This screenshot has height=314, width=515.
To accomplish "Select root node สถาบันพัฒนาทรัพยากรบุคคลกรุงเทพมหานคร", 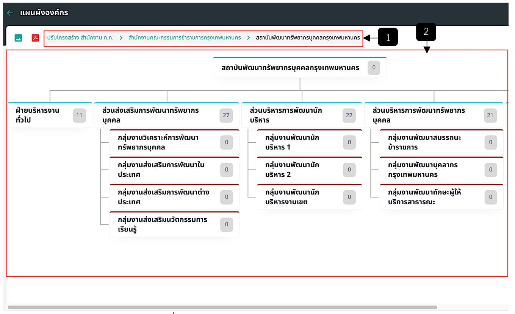I will pos(300,67).
